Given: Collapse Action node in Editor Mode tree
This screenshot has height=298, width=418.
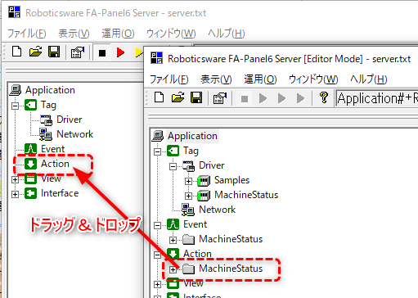Looking at the screenshot, I should [x=157, y=255].
